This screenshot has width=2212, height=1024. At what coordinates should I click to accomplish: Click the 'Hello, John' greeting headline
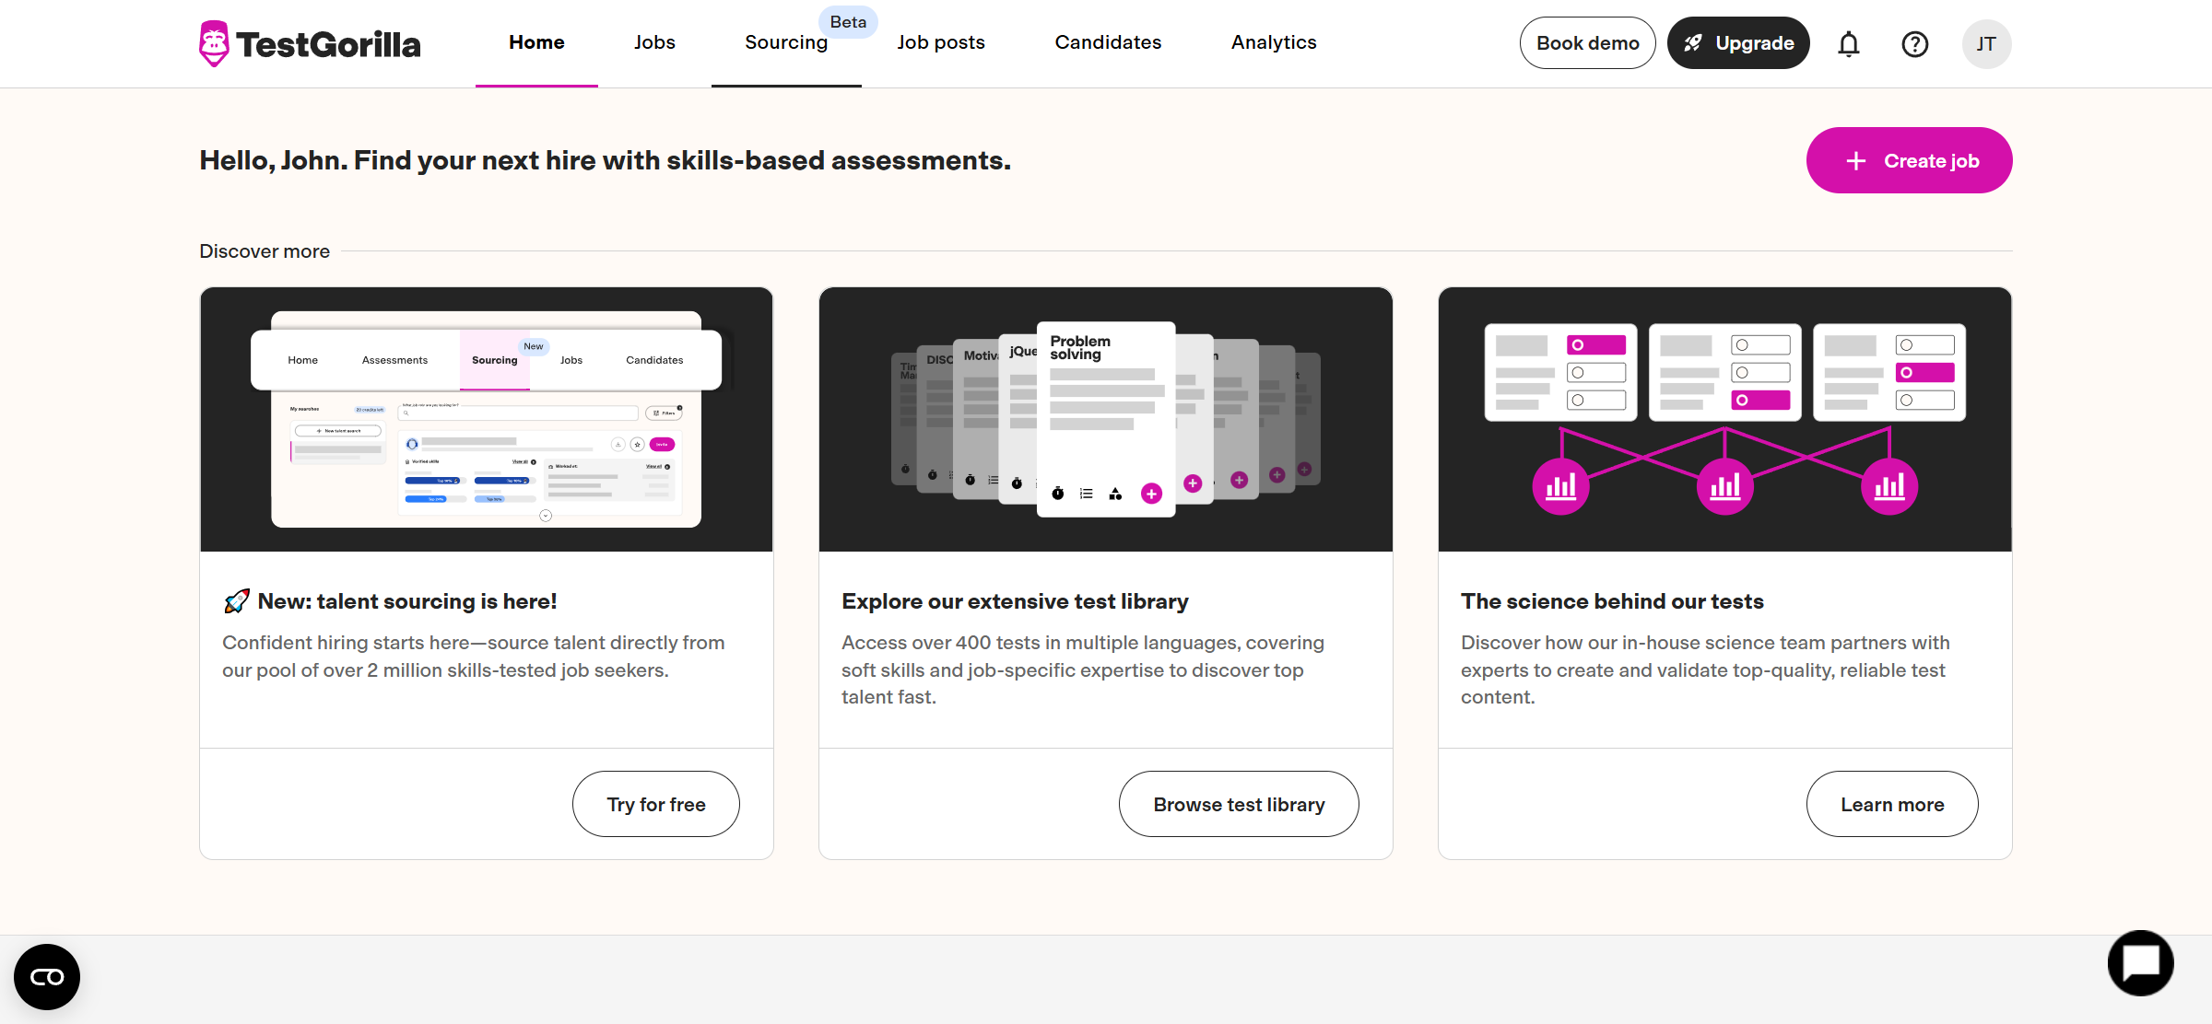coord(605,160)
